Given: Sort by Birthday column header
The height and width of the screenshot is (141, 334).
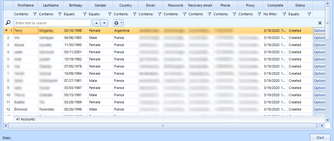Looking at the screenshot, I should point(75,5).
